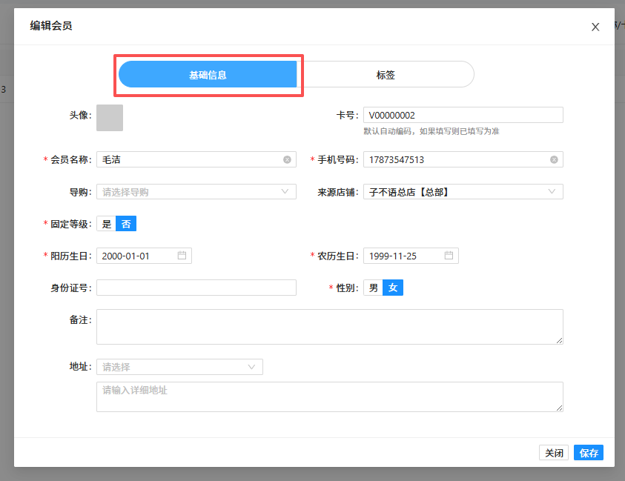Click into the 身份证号 ID number field
Screen dimensions: 625x481
tap(196, 288)
